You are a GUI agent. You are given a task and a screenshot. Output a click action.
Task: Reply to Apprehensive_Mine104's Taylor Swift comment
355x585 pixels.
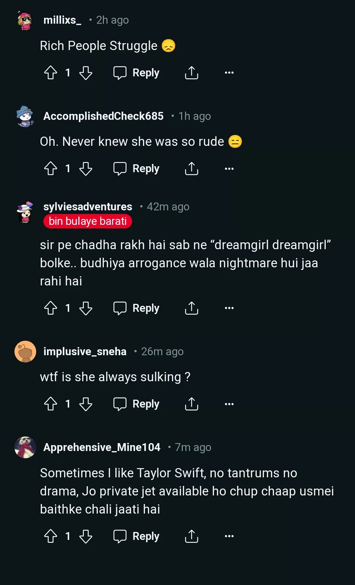click(x=136, y=536)
